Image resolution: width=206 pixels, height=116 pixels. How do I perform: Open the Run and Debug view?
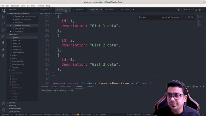pyautogui.click(x=3, y=30)
